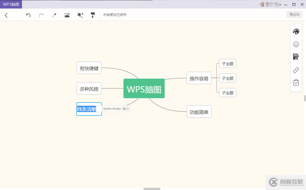The width and height of the screenshot is (306, 190).
Task: Select the WPS脑图 title tab
Action: (x=11, y=4)
